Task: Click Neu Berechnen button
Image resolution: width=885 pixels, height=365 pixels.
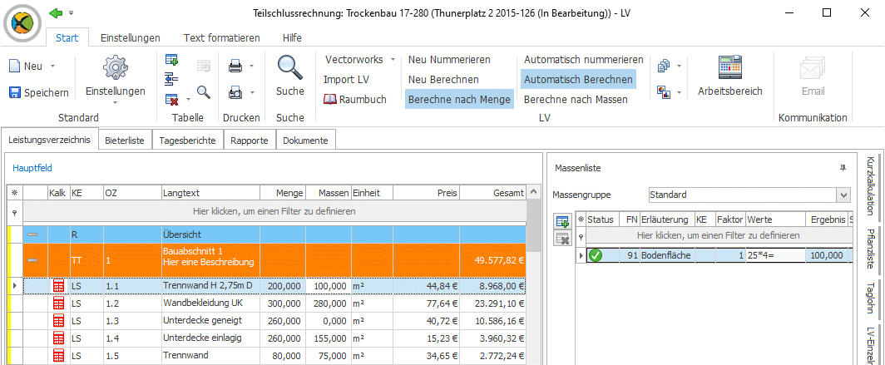Action: tap(443, 80)
